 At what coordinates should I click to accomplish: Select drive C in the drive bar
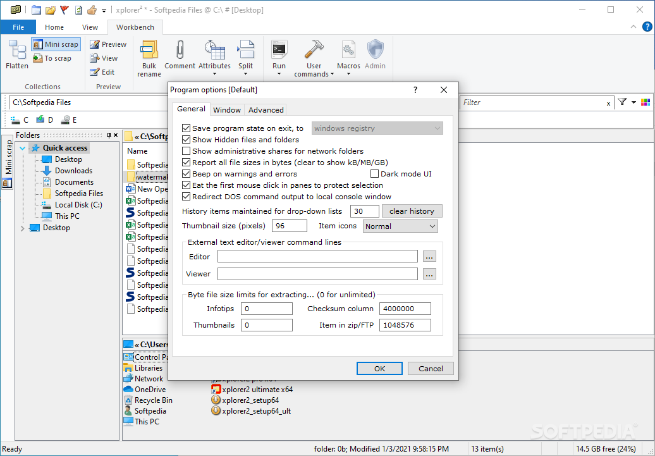(x=19, y=120)
